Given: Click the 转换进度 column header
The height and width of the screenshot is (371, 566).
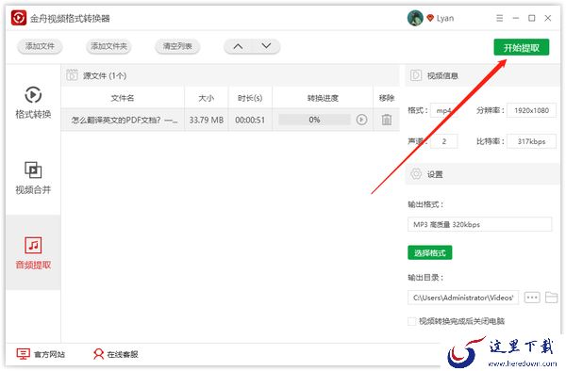Looking at the screenshot, I should pyautogui.click(x=323, y=98).
